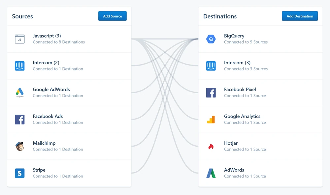Click the Add Destination button
This screenshot has width=330, height=195.
pos(300,16)
